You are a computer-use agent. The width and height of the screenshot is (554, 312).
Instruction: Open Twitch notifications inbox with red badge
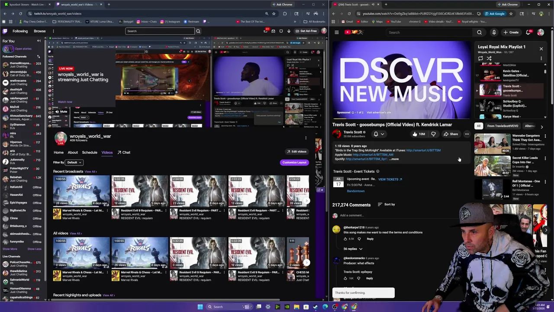(266, 31)
